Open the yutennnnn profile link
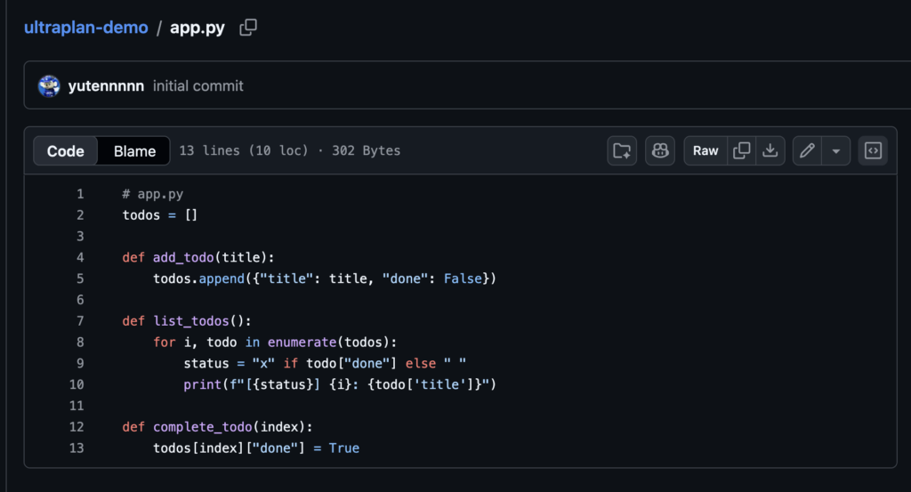Viewport: 911px width, 492px height. [106, 86]
